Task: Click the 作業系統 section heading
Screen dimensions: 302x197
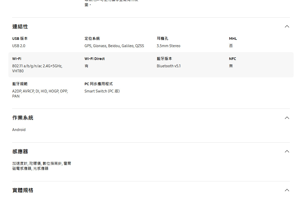Action: [x=23, y=118]
